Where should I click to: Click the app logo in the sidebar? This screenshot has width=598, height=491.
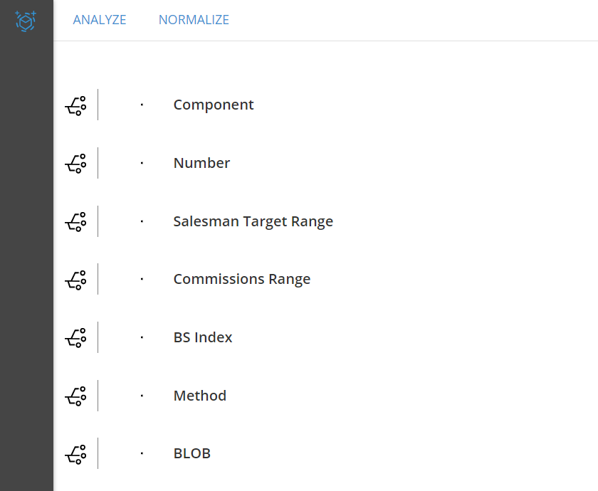(26, 21)
